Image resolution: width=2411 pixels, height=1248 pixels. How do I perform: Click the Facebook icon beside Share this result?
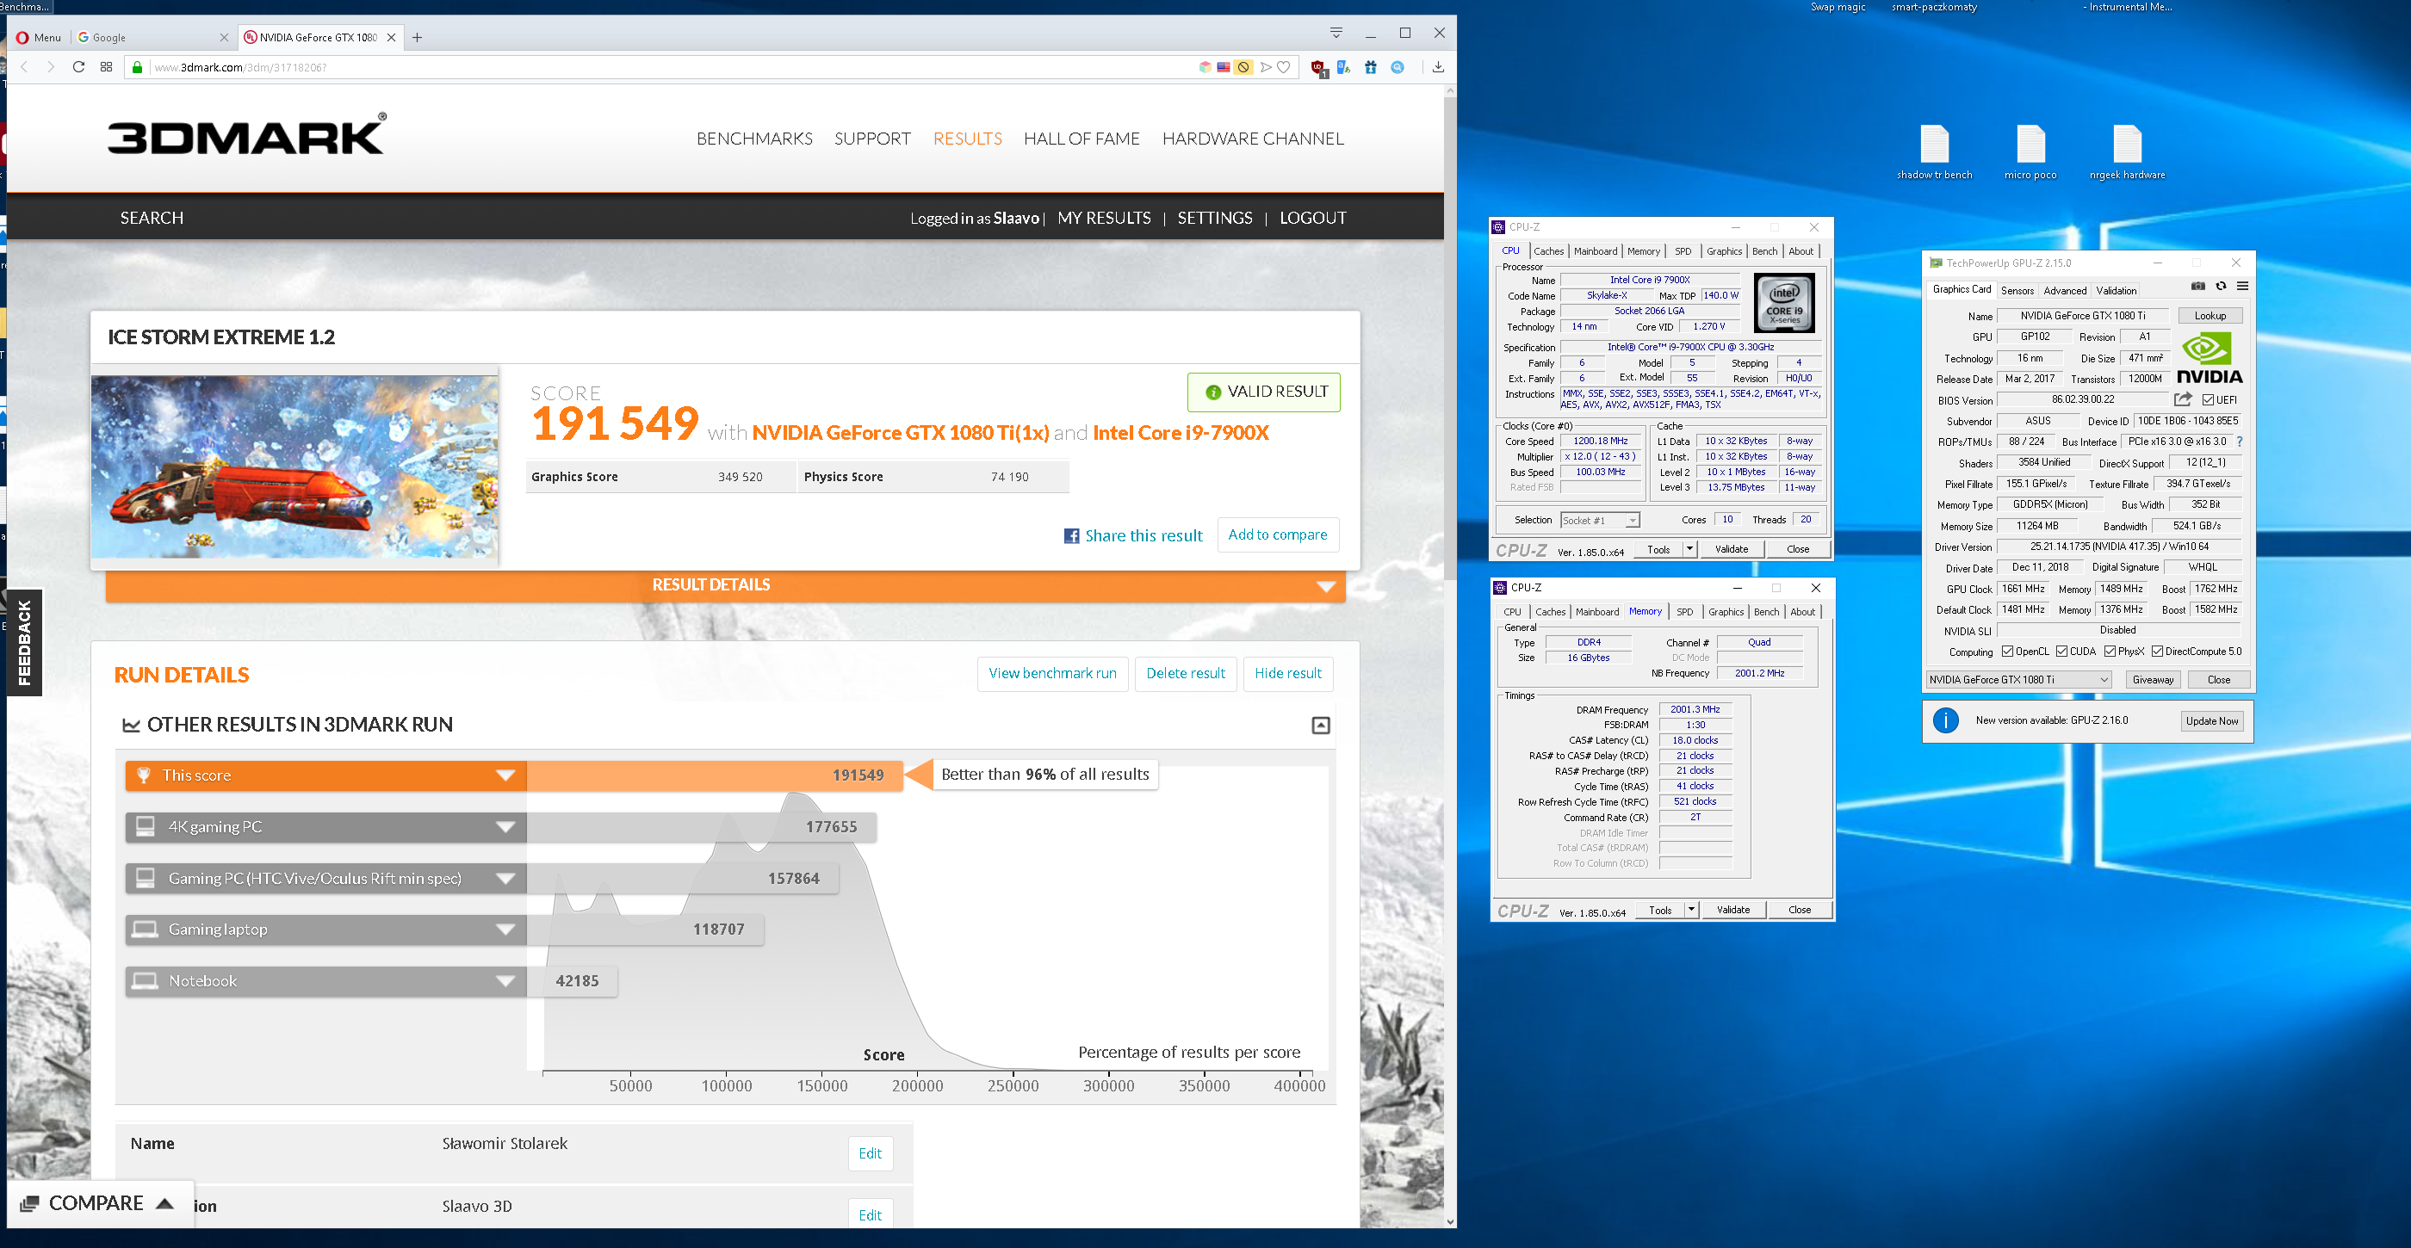click(1072, 536)
